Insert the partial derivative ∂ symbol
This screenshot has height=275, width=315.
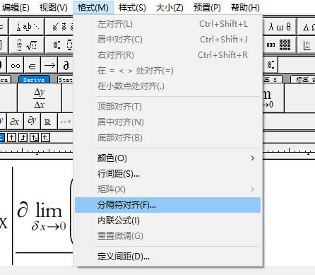tap(66, 65)
